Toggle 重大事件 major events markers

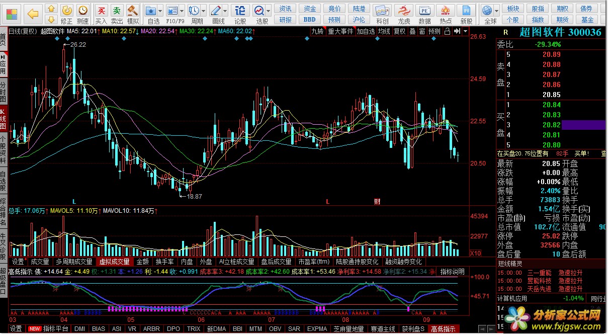340,31
